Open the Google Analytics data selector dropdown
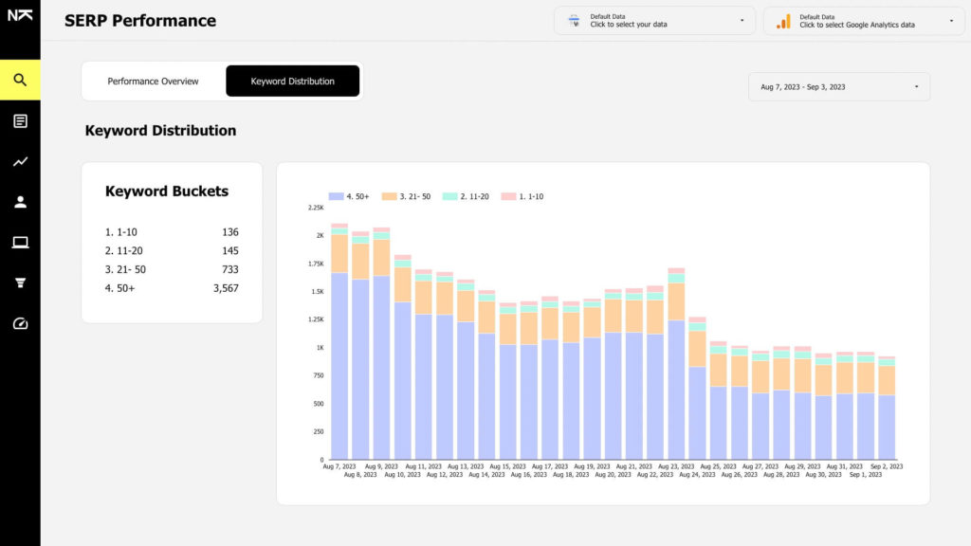 [864, 21]
